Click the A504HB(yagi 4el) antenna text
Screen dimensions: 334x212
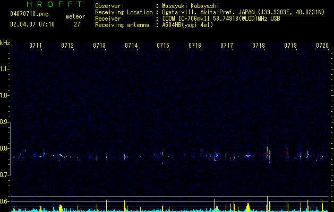[x=187, y=25]
